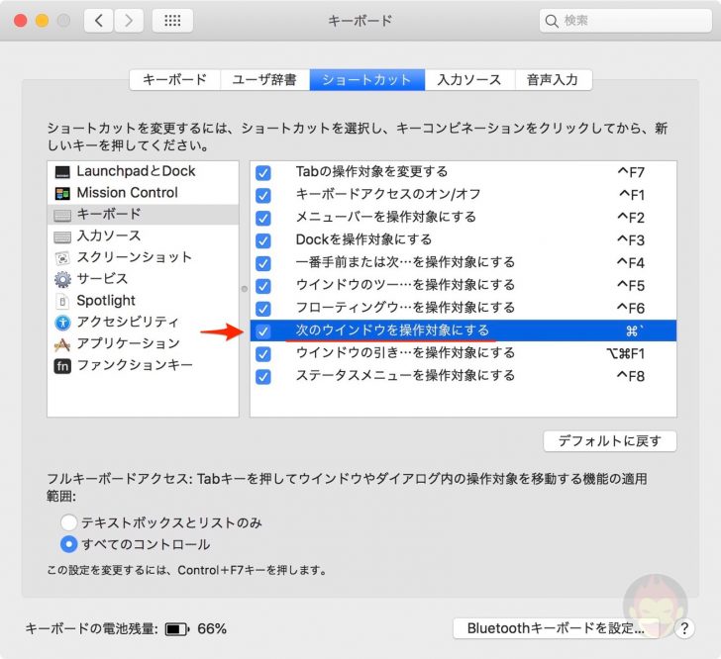The height and width of the screenshot is (659, 721).
Task: Click the 入力ソース category icon
Action: pyautogui.click(x=62, y=236)
